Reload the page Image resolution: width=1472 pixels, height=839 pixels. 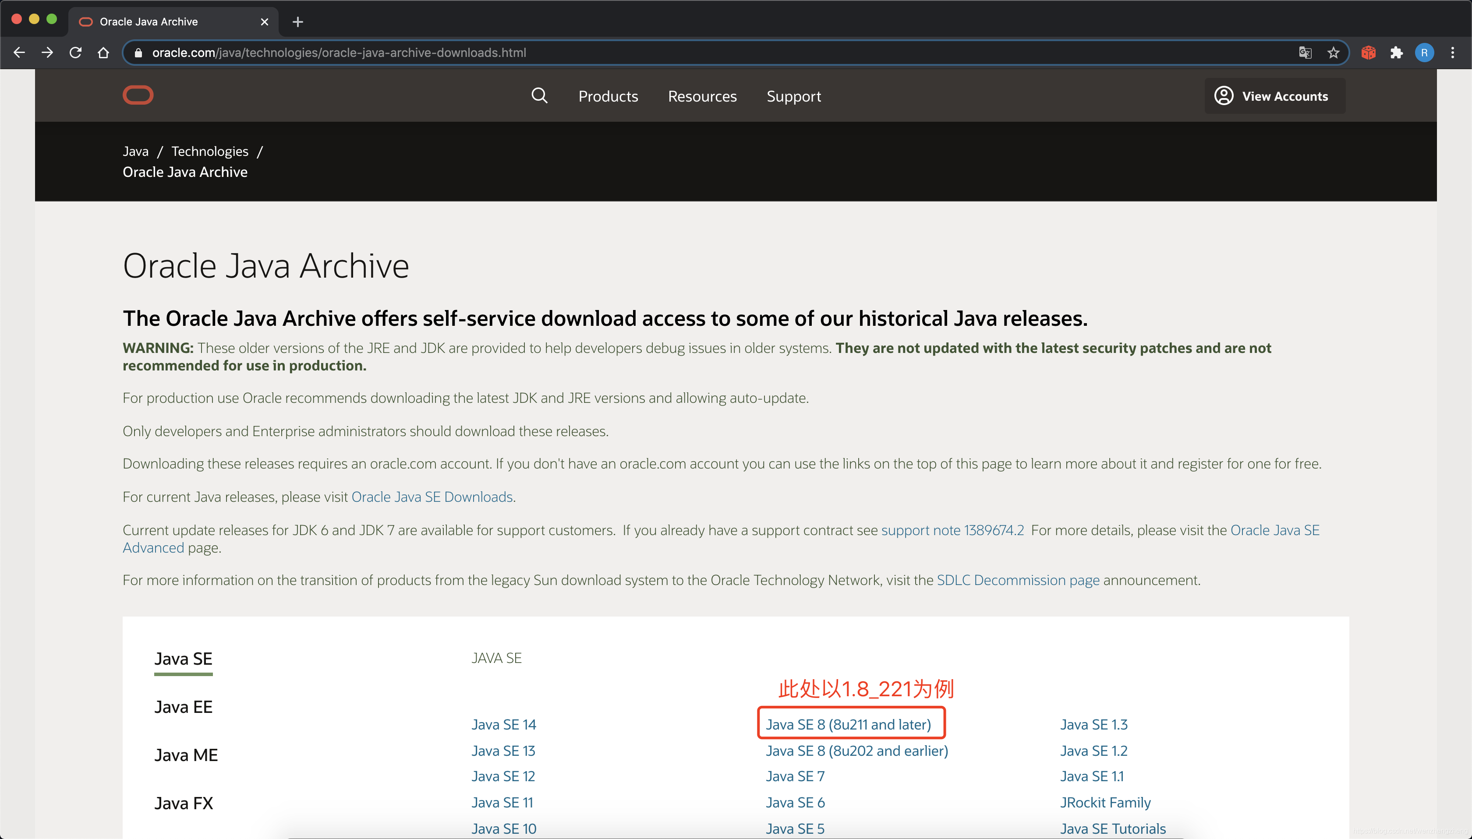pyautogui.click(x=75, y=53)
